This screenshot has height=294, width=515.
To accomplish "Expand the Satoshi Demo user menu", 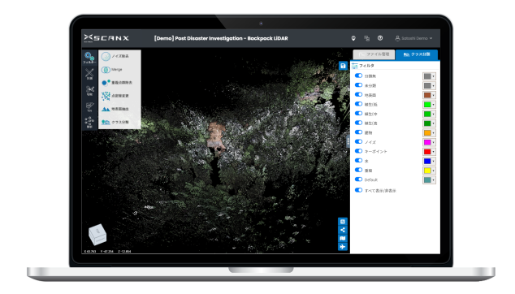I will point(413,38).
